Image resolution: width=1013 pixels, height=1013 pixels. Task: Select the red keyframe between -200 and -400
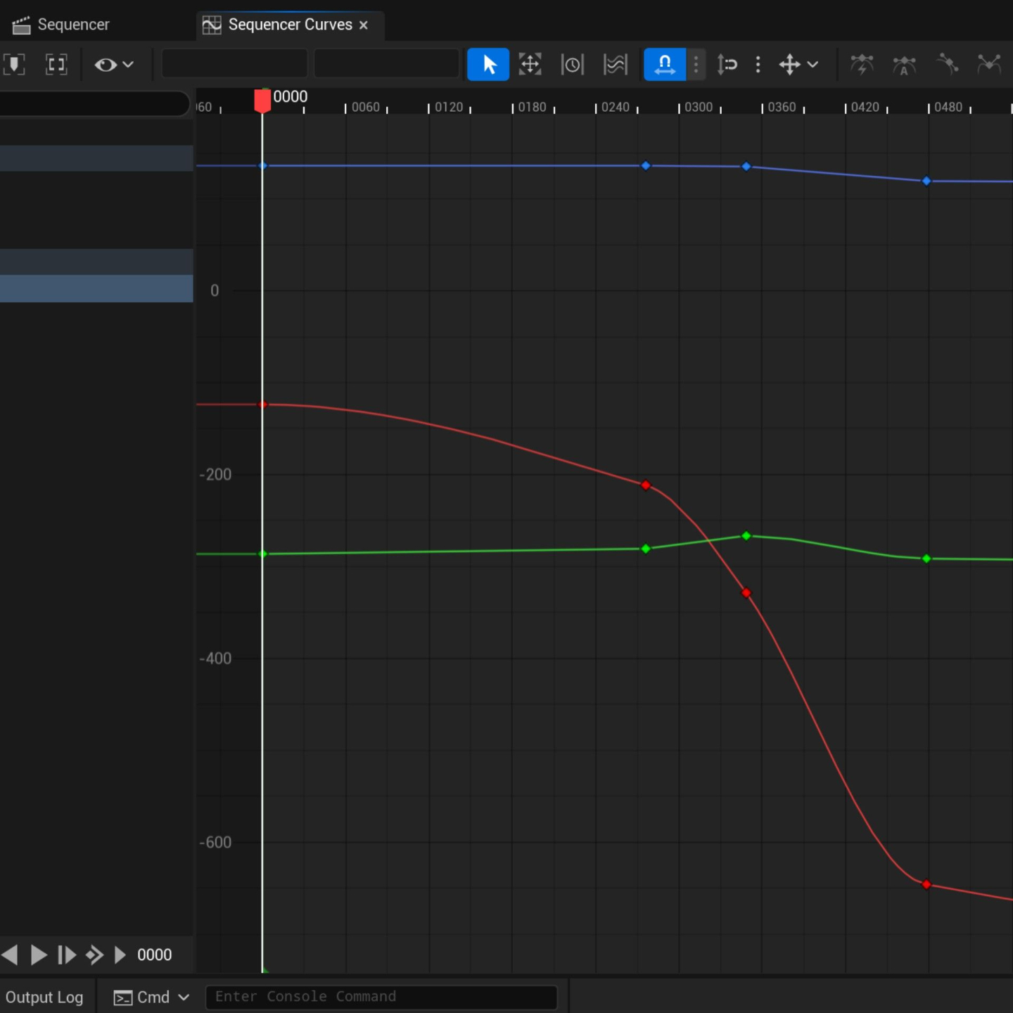point(746,593)
